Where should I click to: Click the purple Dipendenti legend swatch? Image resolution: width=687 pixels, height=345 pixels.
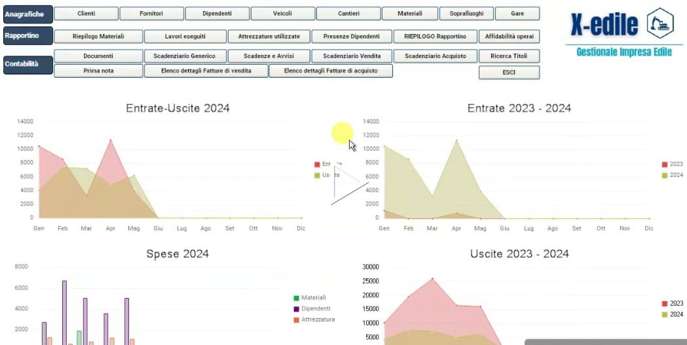click(296, 309)
